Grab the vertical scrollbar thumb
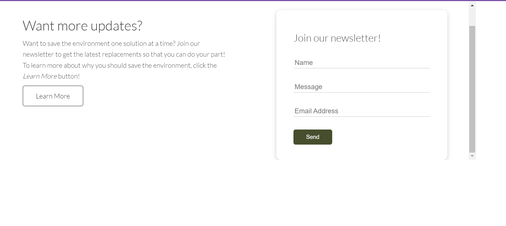Image resolution: width=506 pixels, height=226 pixels. click(x=472, y=89)
